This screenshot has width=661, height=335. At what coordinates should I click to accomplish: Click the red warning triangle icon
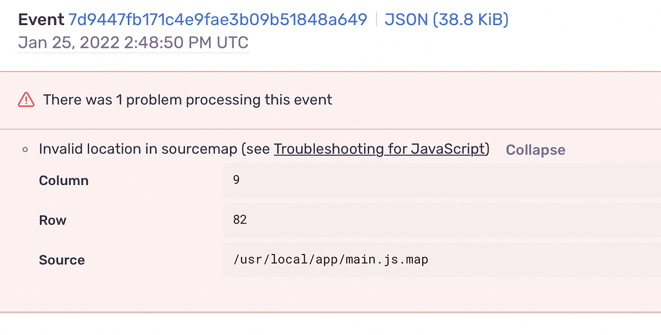pyautogui.click(x=26, y=100)
